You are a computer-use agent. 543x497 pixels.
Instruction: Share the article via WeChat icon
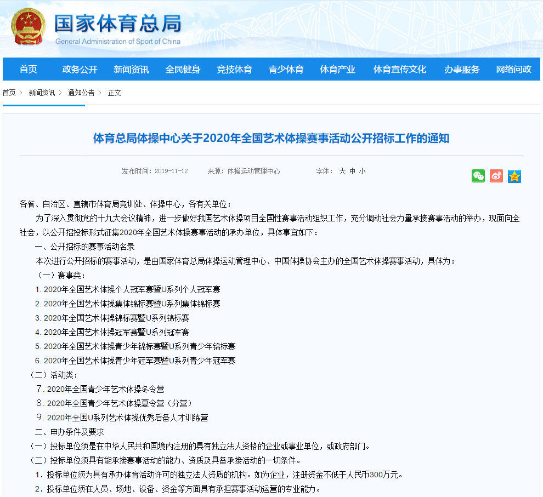coord(478,176)
